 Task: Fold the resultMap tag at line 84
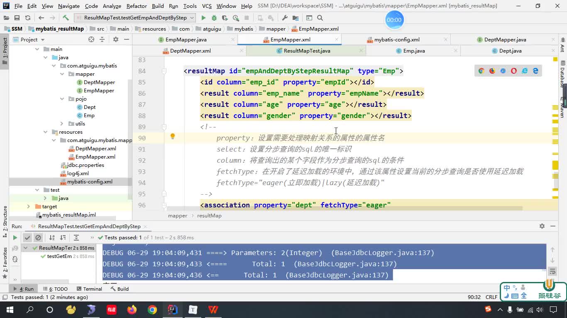(x=164, y=71)
